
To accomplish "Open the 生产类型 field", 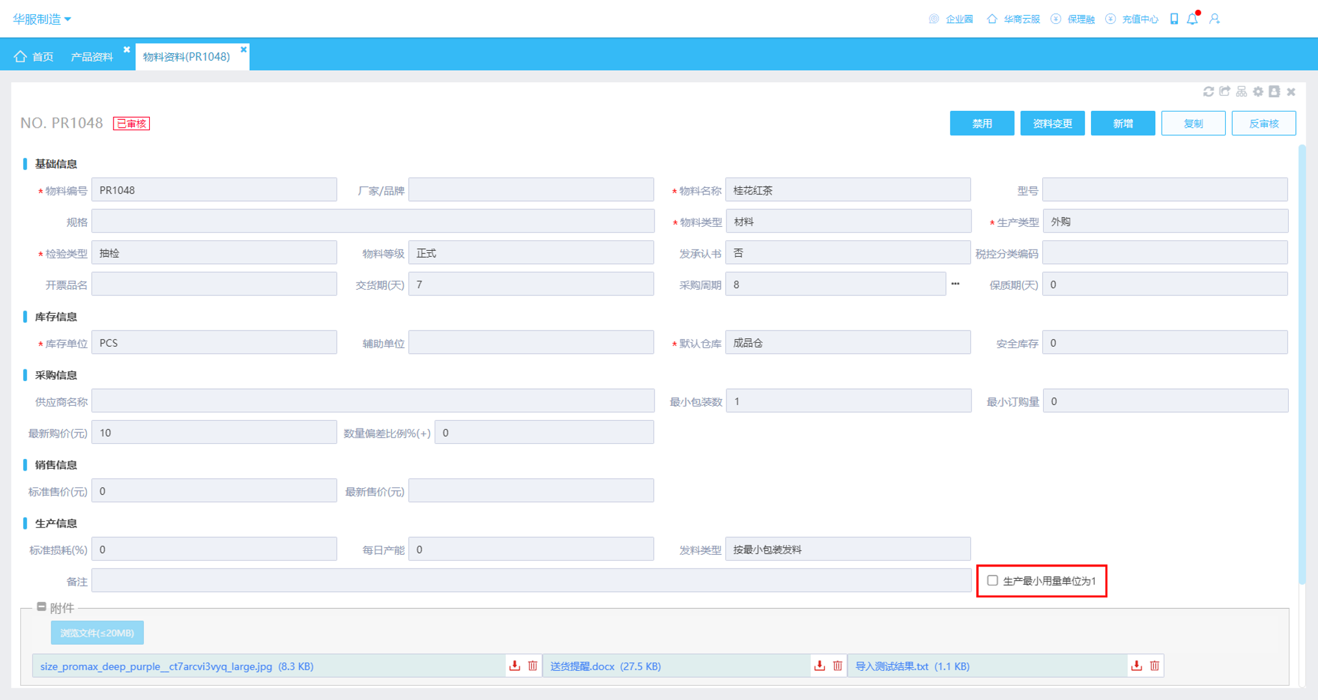I will (1165, 222).
